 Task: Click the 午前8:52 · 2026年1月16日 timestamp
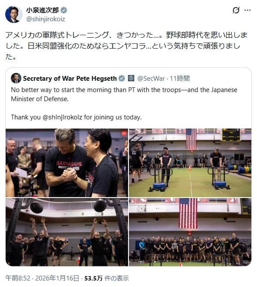tap(42, 278)
